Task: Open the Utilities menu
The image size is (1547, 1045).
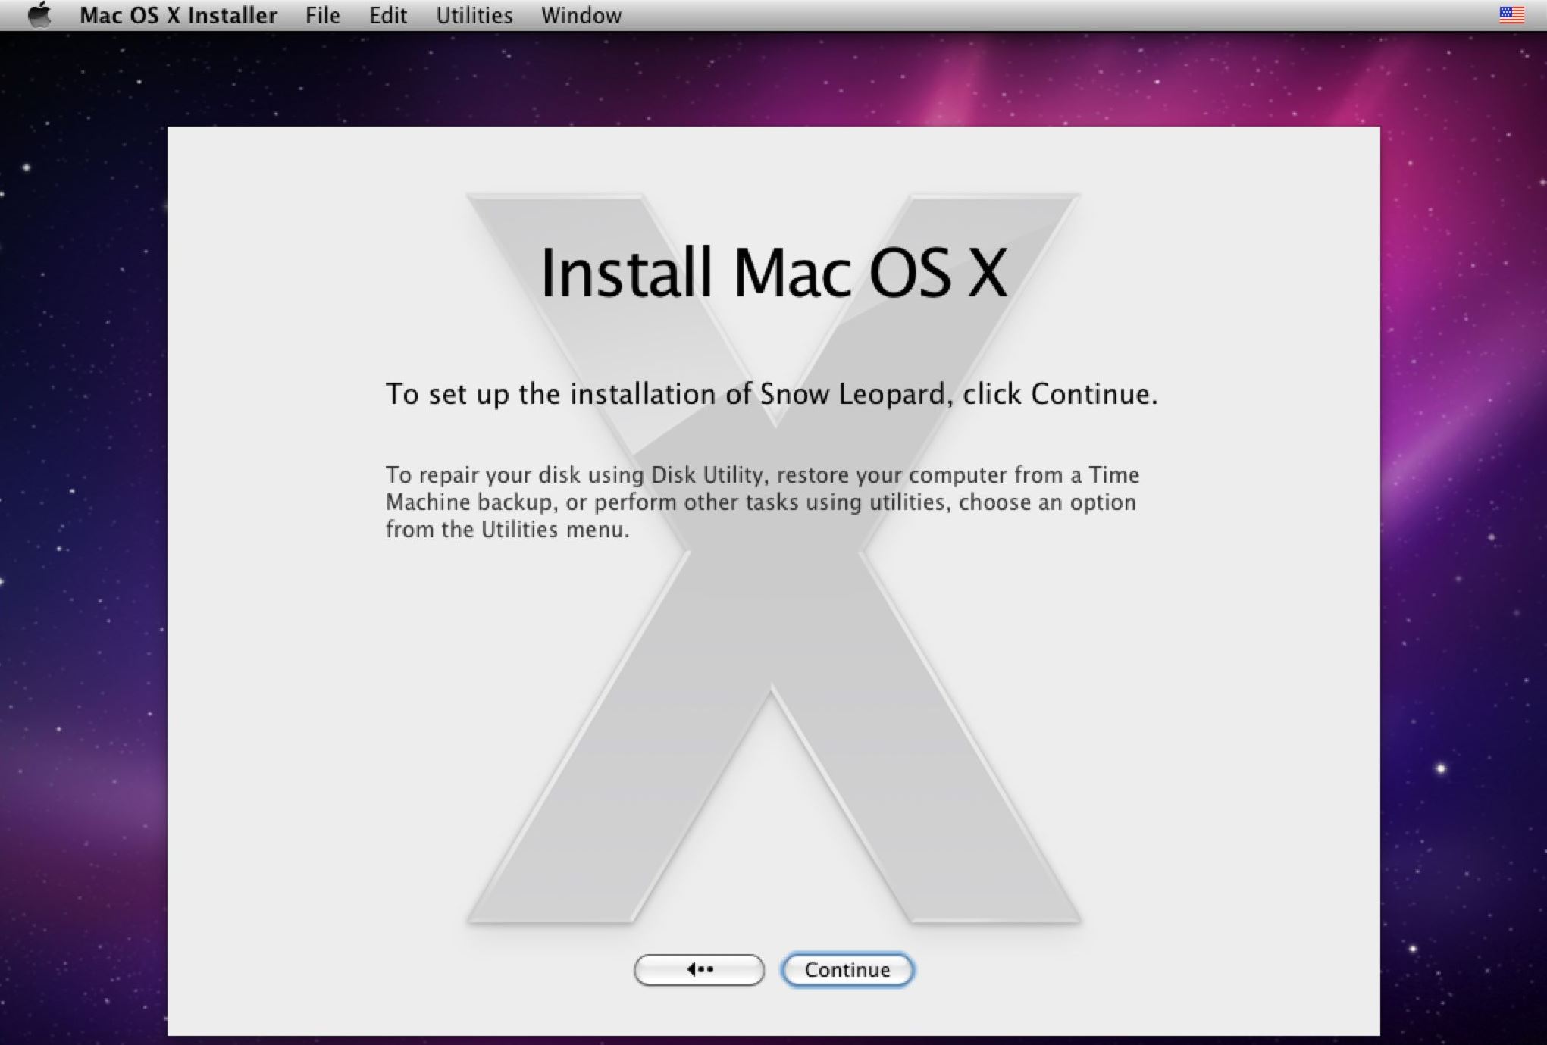Action: pos(474,15)
